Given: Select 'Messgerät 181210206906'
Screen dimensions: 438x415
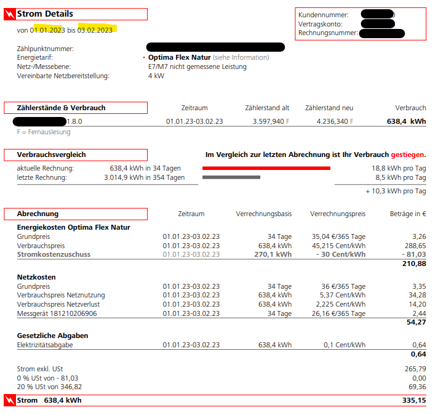Looking at the screenshot, I should point(57,313).
